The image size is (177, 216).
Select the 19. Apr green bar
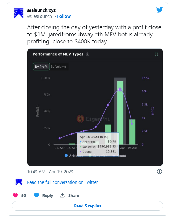click(132, 132)
